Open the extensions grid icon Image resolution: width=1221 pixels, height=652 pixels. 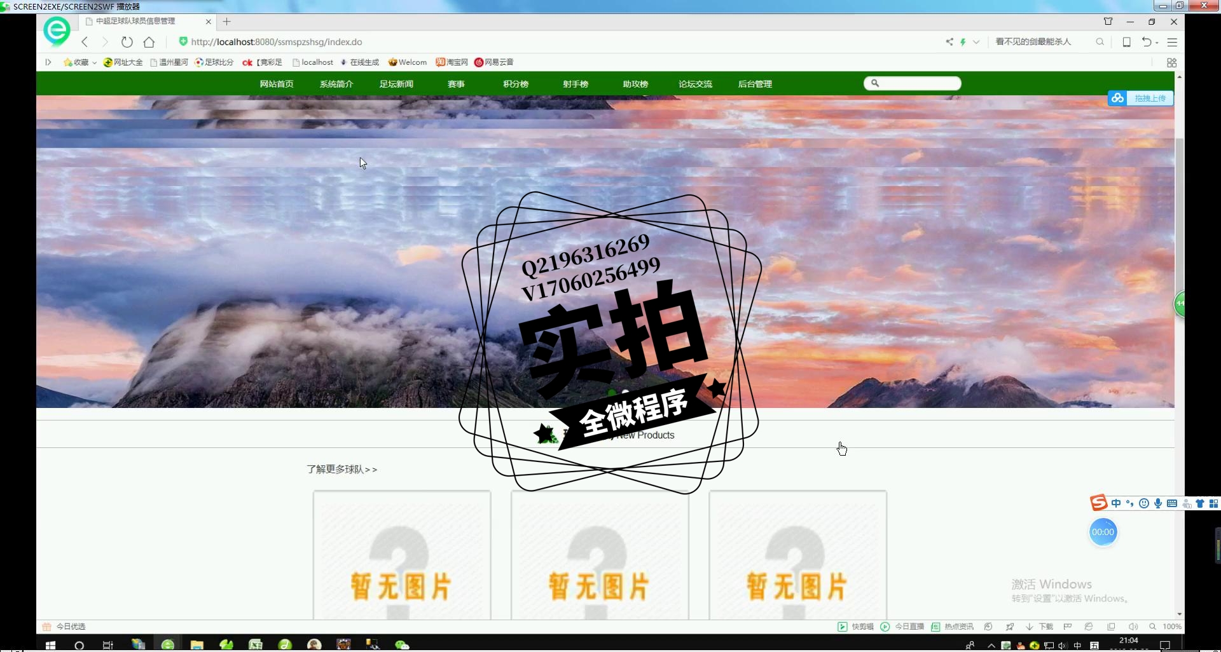click(1171, 62)
